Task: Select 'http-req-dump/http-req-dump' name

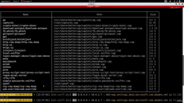Action: point(21,42)
